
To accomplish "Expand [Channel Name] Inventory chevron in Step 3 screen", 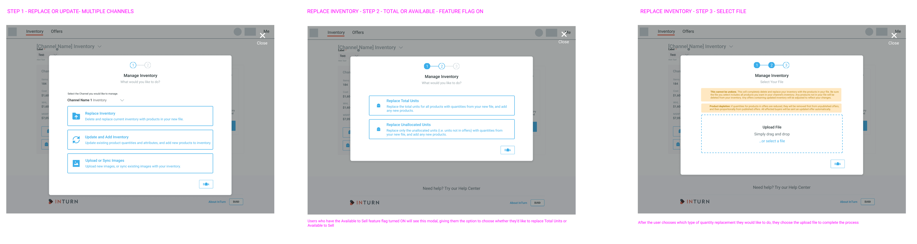I will tap(731, 47).
